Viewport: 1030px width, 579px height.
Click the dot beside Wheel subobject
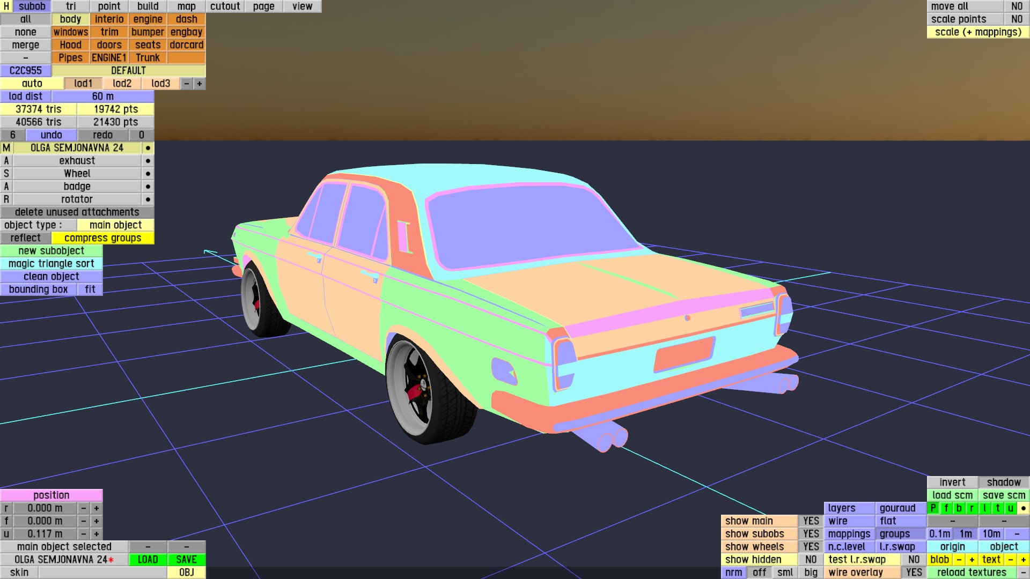pos(148,174)
